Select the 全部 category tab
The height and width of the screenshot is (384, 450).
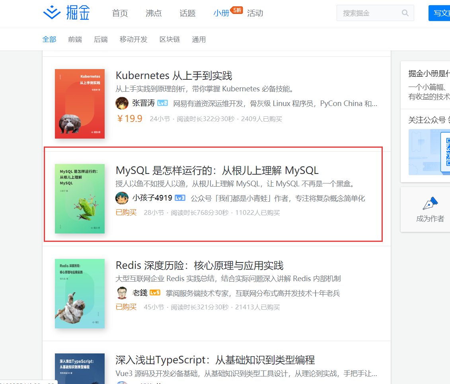tap(49, 40)
